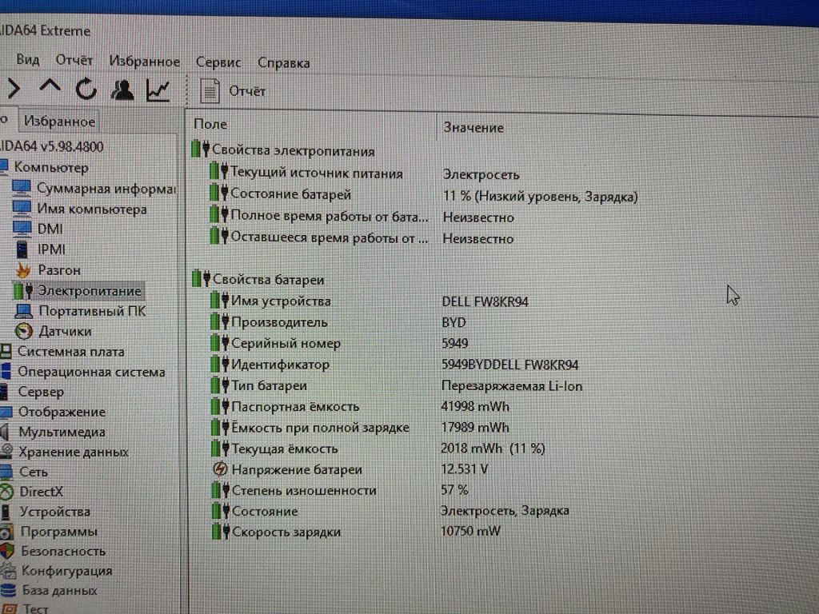Screen dimensions: 819x614
Task: Click the Refresh toolbar icon
Action: (x=86, y=89)
